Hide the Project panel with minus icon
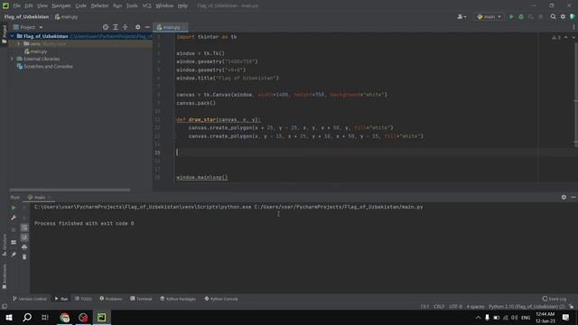This screenshot has height=325, width=578. [x=147, y=27]
